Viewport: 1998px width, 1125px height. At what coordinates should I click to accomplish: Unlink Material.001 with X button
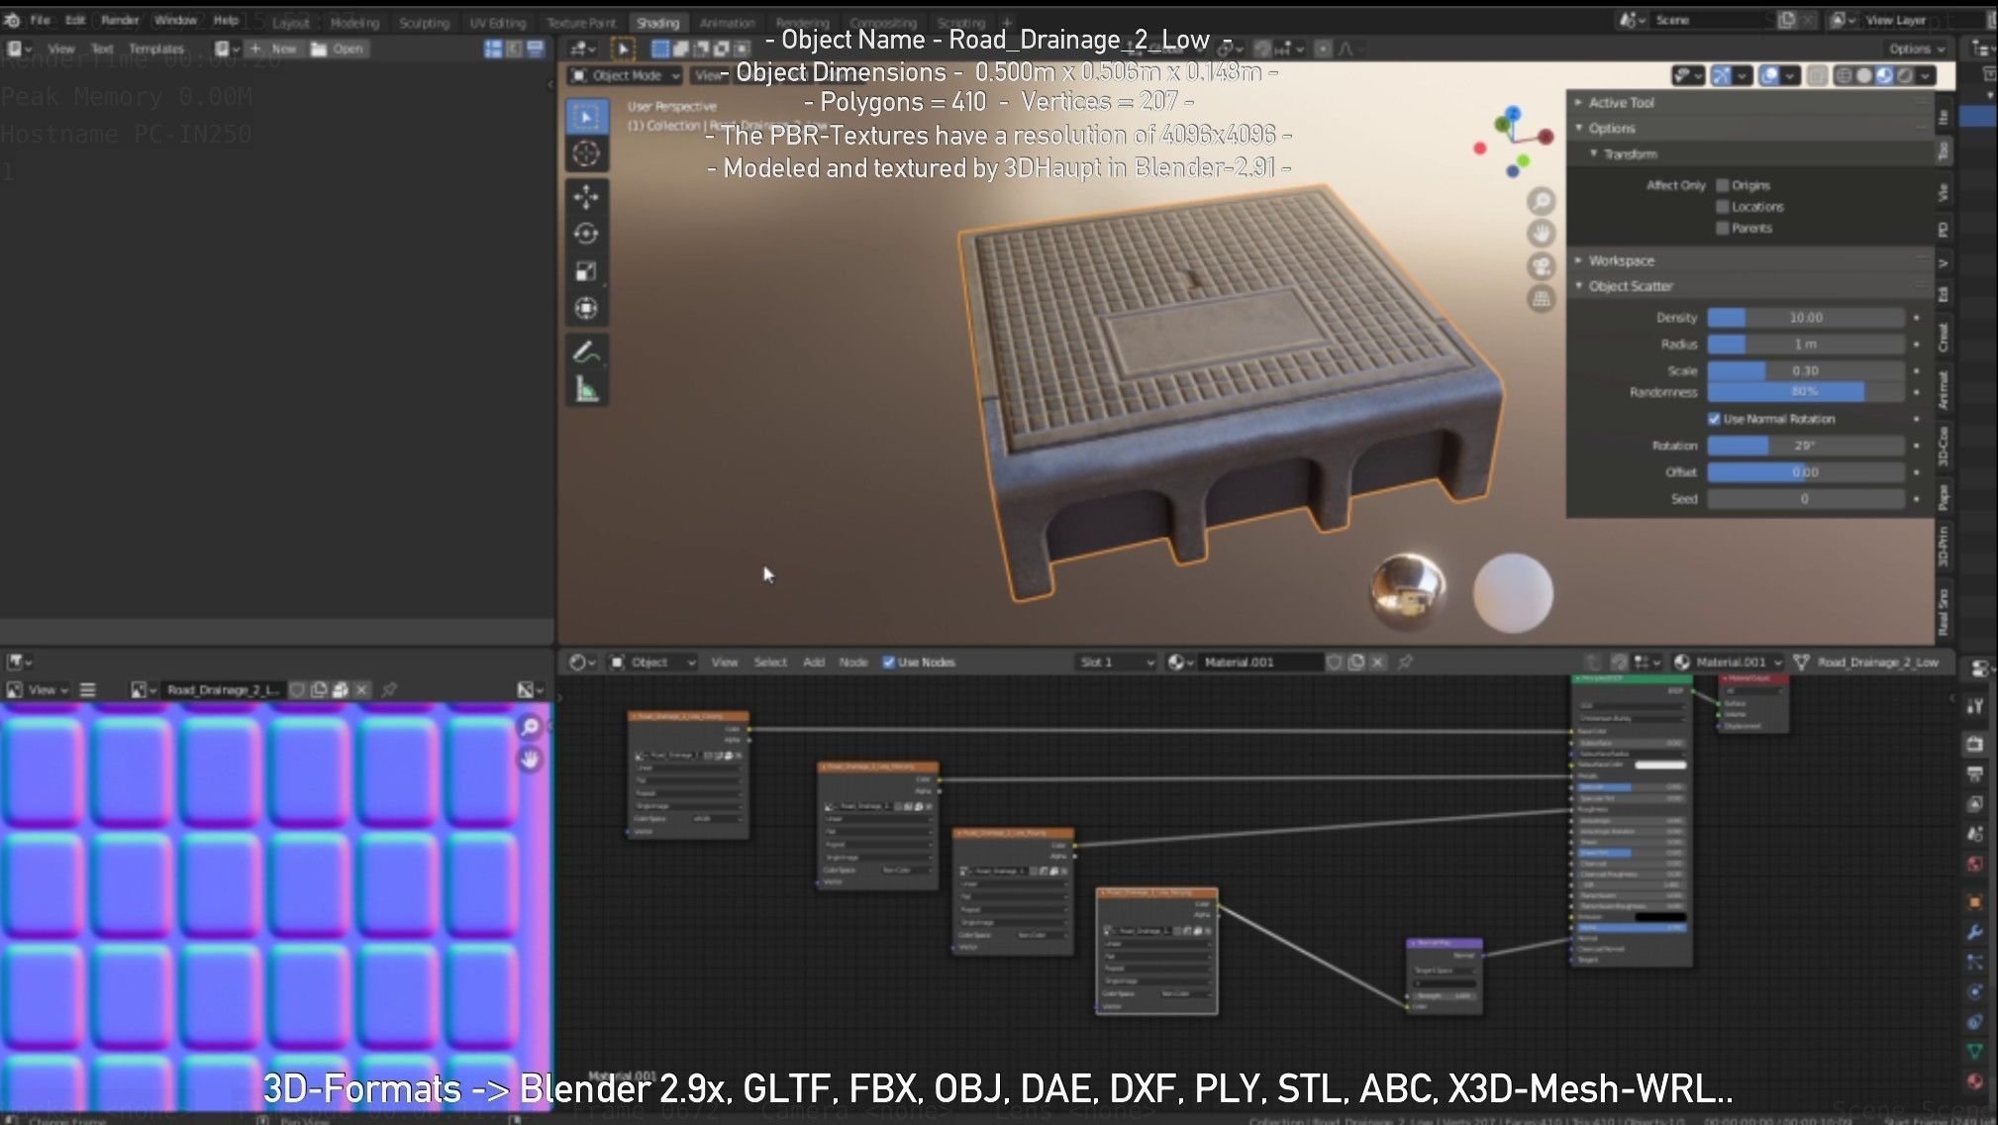[x=1377, y=662]
